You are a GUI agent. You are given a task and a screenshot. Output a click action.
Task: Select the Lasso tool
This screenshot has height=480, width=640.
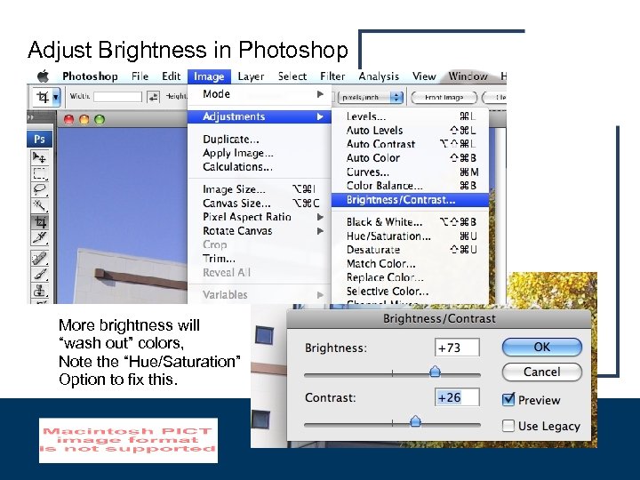coord(40,189)
